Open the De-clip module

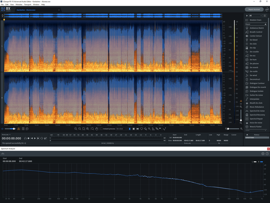(x=251, y=48)
